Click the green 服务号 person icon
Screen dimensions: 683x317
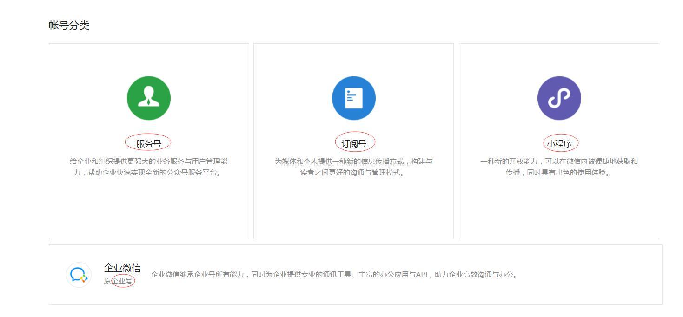(149, 98)
